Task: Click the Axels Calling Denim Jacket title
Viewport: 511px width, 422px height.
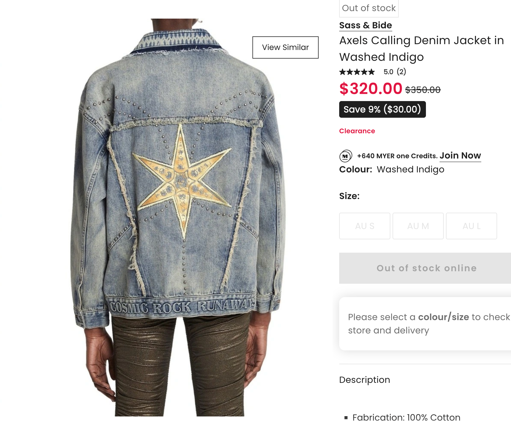Action: [421, 49]
